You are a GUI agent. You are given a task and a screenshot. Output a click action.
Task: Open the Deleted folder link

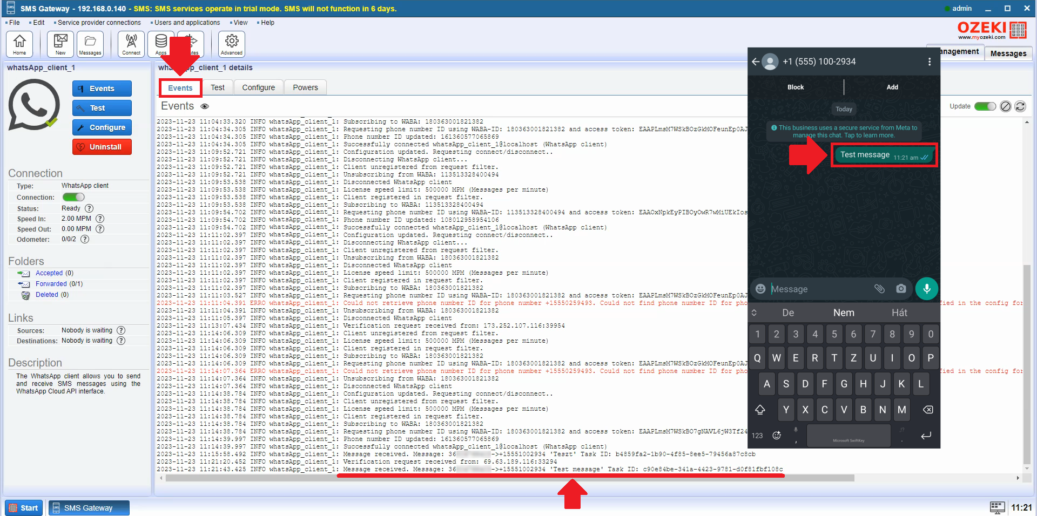pos(47,295)
